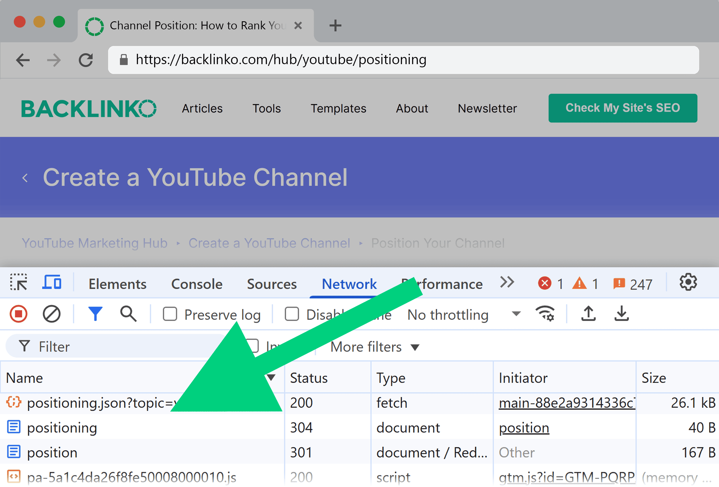Image resolution: width=719 pixels, height=487 pixels.
Task: Open network conditions wifi icon
Action: [x=545, y=314]
